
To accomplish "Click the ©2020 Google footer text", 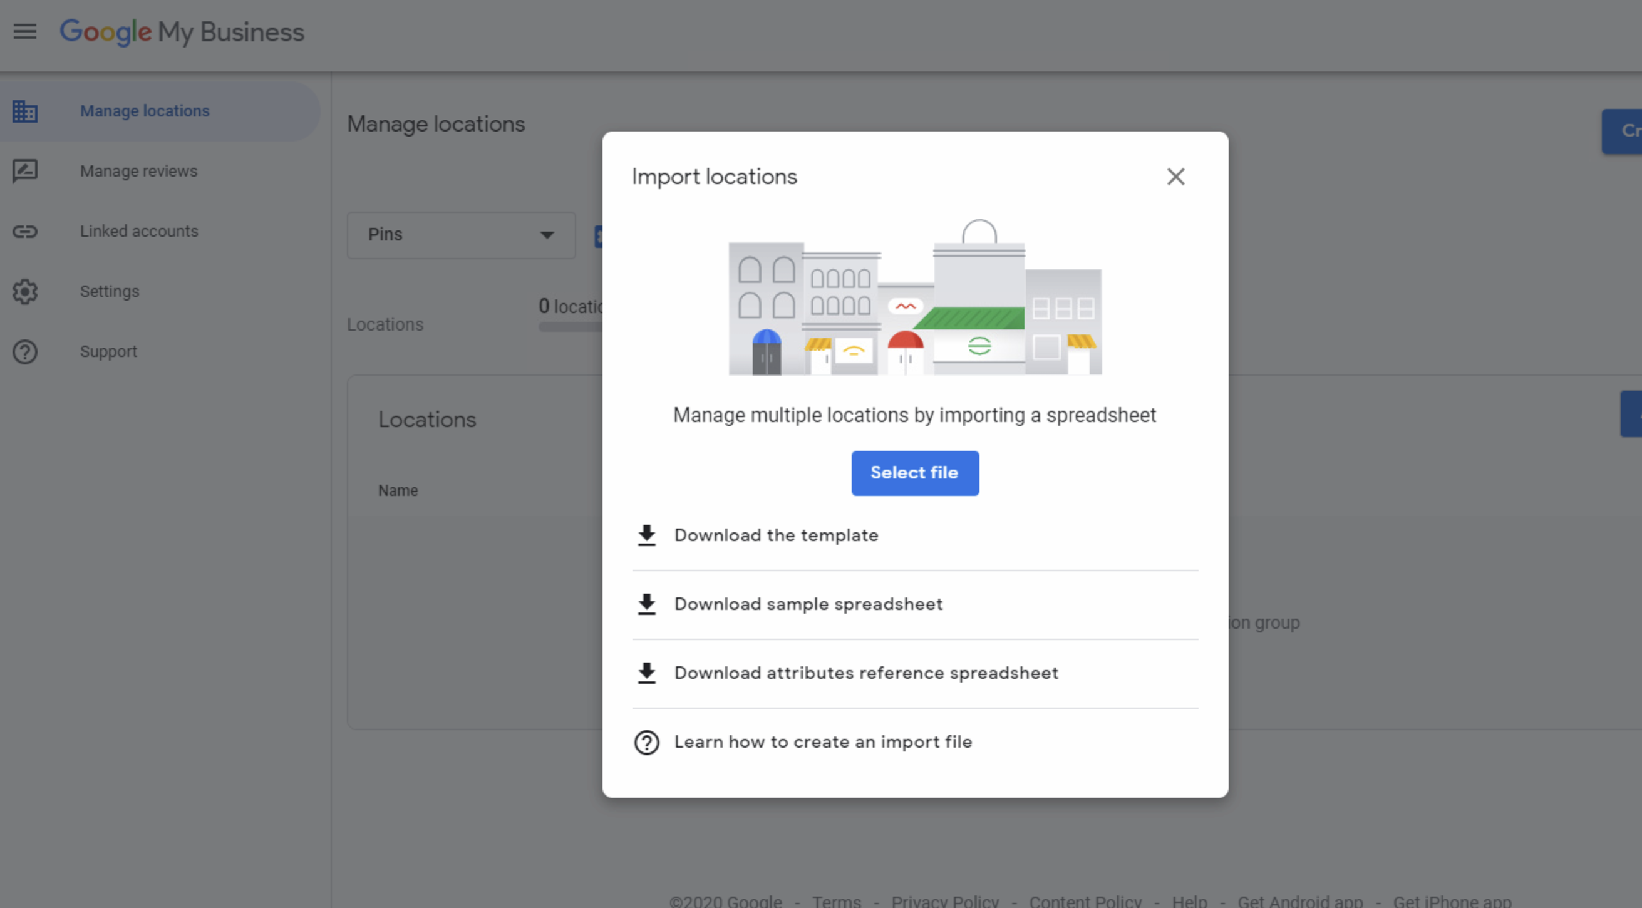I will click(725, 901).
